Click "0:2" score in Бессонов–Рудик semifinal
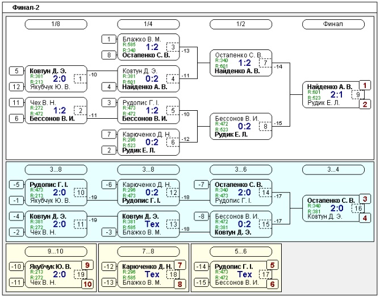This screenshot has width=380, height=296. [244, 126]
